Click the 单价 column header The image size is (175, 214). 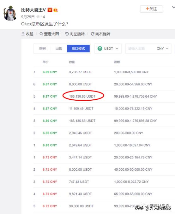(45, 62)
